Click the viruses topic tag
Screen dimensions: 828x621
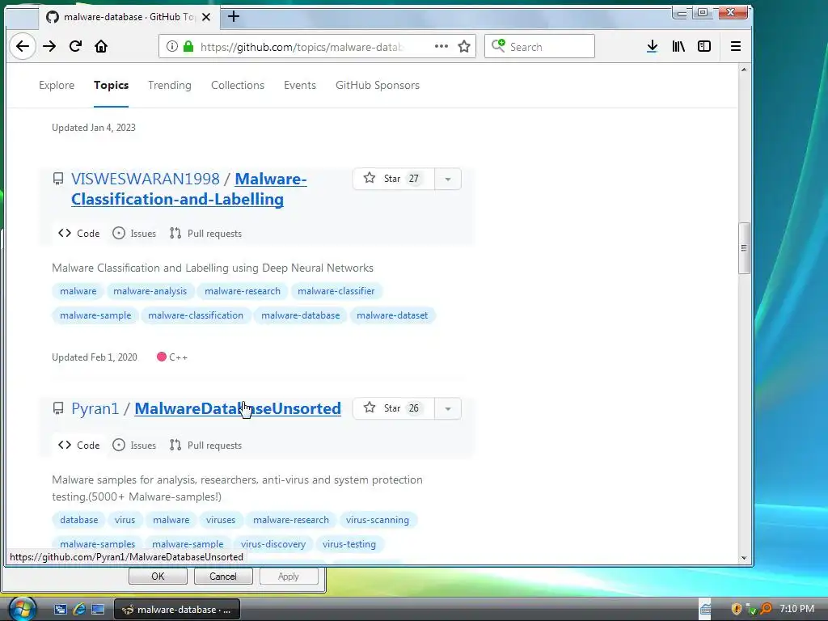221,520
